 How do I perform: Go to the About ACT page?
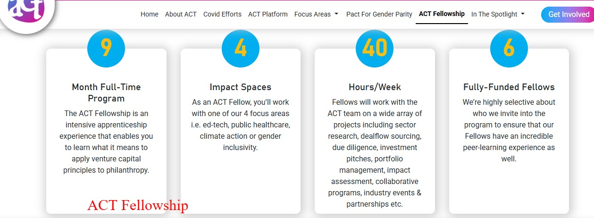[x=181, y=14]
